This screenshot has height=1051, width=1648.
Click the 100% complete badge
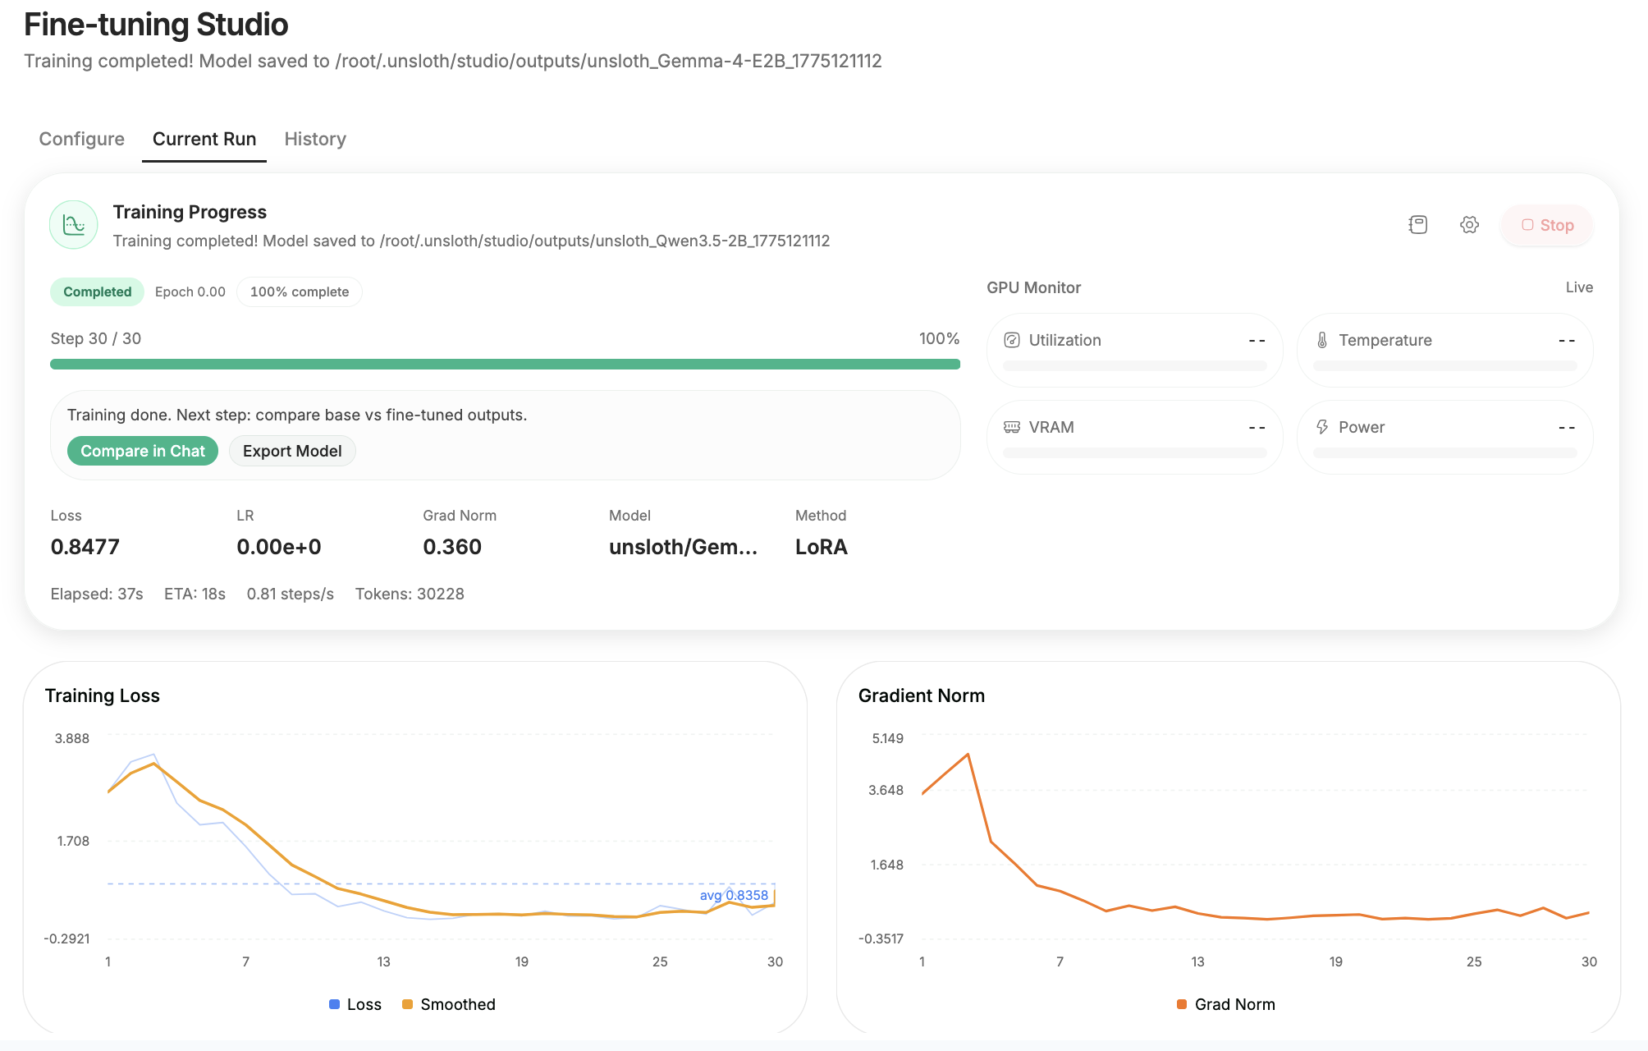pos(300,291)
